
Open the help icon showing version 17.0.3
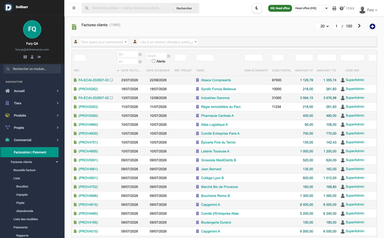tap(342, 8)
